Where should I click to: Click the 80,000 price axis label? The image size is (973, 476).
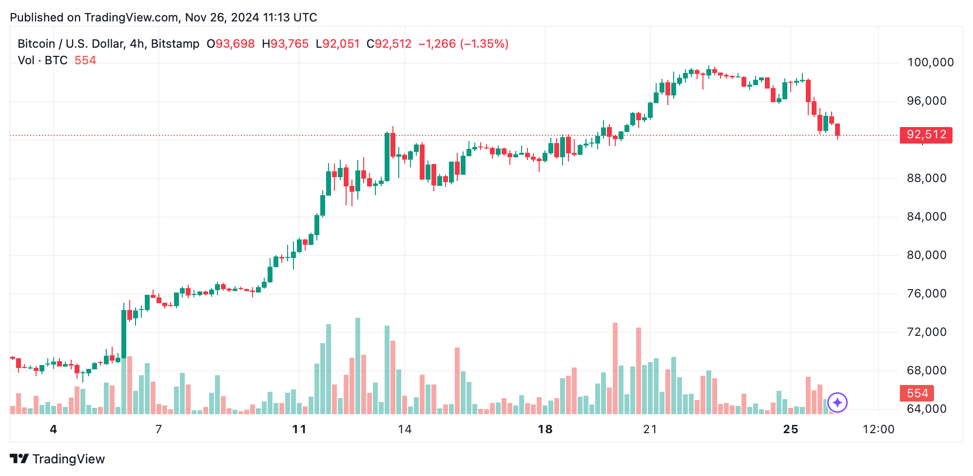(926, 255)
